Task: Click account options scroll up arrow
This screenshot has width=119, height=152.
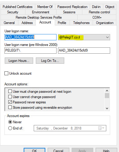Action: [107, 91]
